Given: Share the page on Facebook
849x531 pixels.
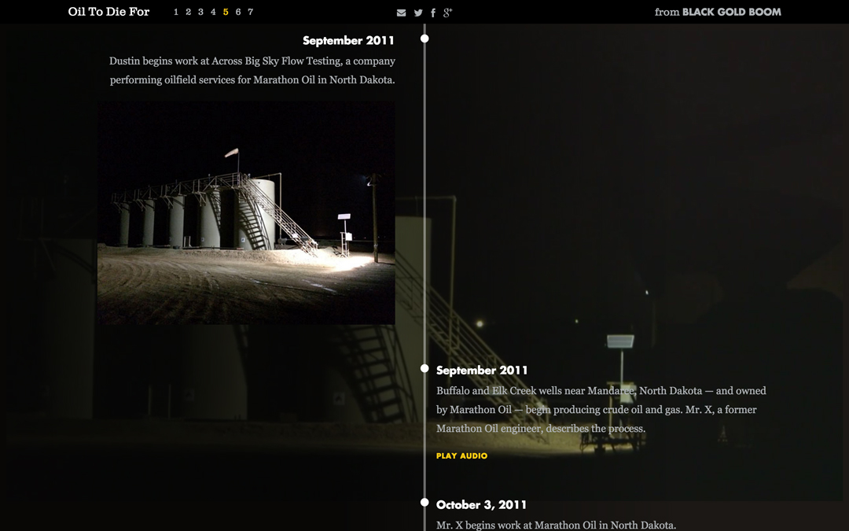Looking at the screenshot, I should coord(433,13).
